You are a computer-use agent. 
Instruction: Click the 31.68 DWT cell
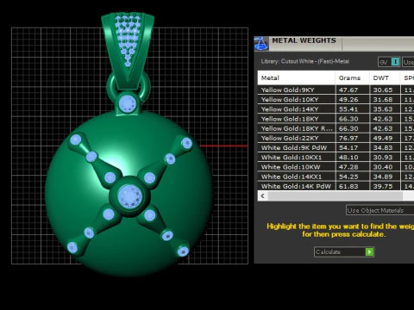click(385, 100)
